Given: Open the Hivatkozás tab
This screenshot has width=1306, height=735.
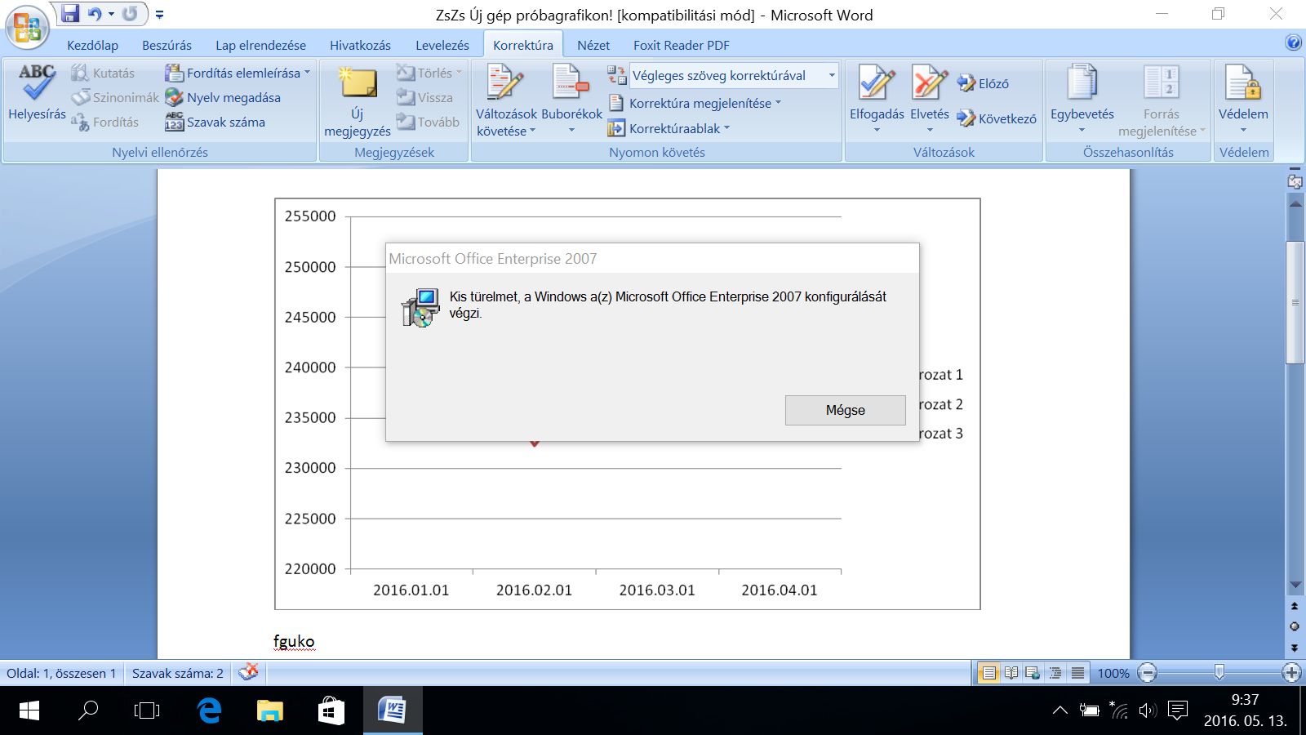Looking at the screenshot, I should (360, 45).
